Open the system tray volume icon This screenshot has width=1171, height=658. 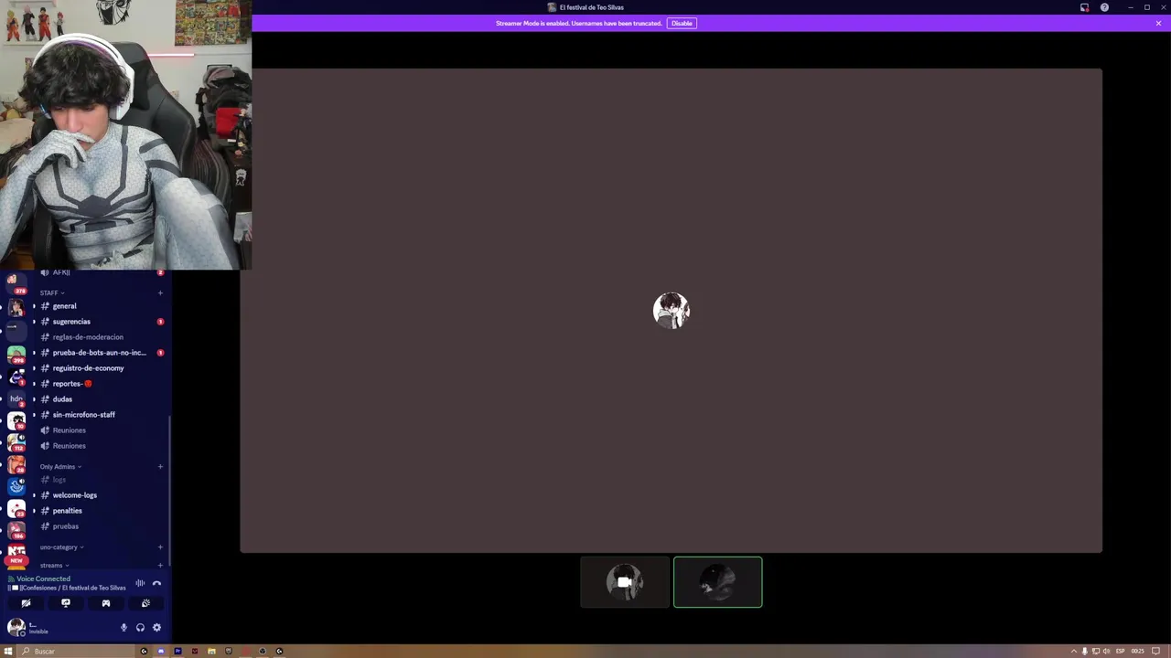point(1106,651)
